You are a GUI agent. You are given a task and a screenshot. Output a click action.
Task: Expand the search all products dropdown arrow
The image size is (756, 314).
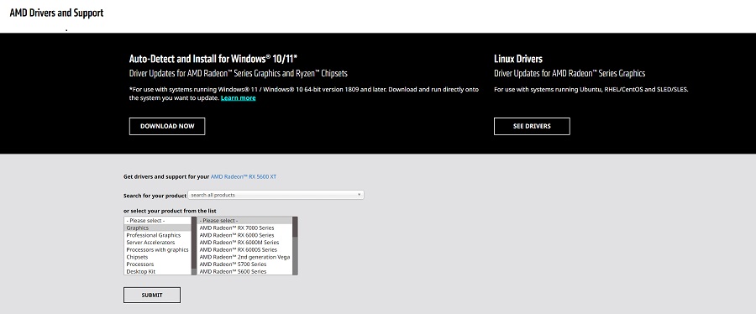[x=360, y=195]
